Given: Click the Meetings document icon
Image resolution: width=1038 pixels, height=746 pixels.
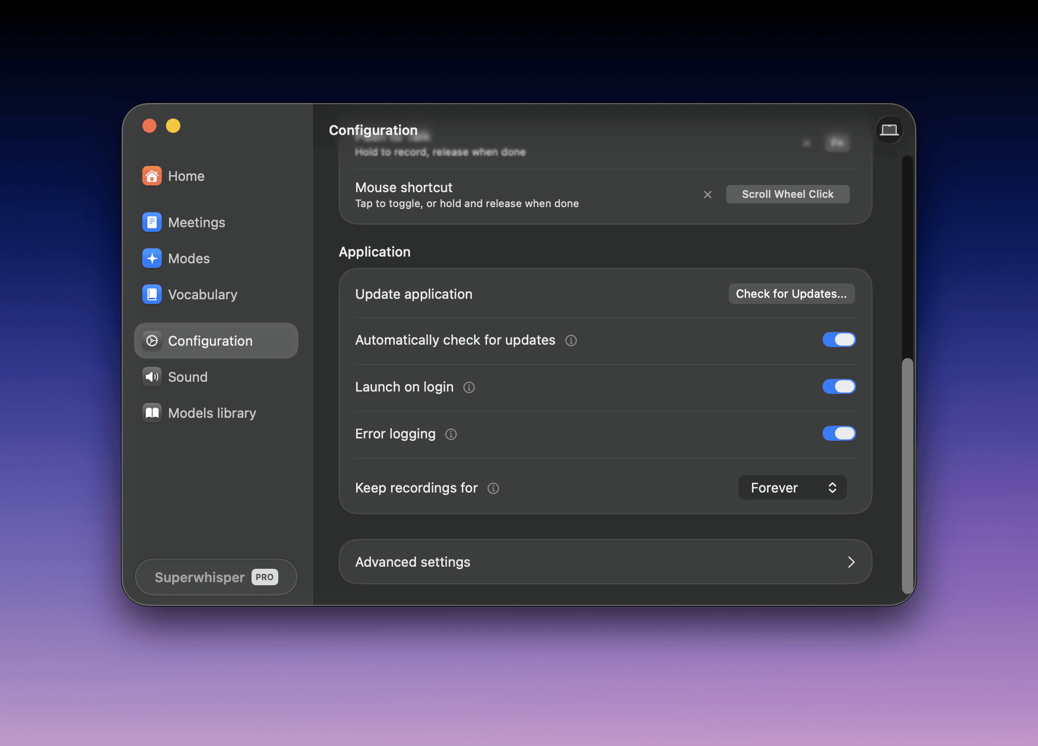Looking at the screenshot, I should tap(152, 223).
